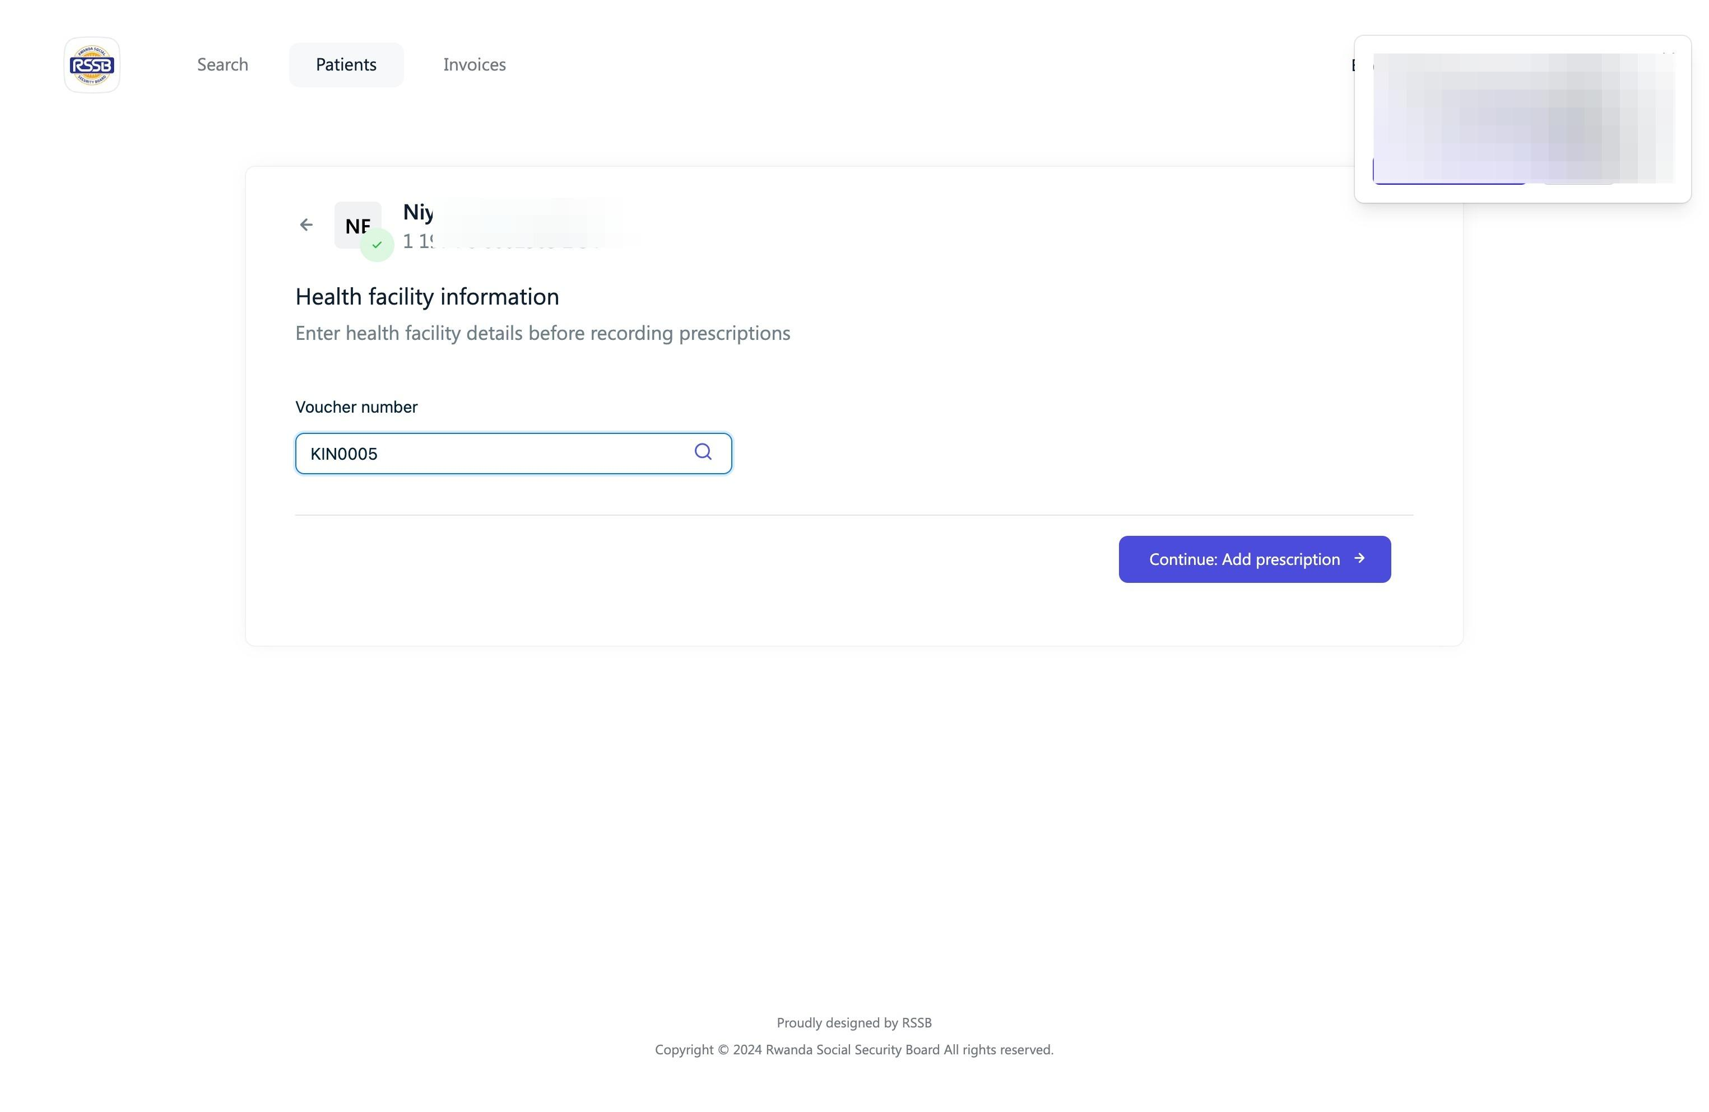The image size is (1709, 1112).
Task: Click the Voucher number label
Action: pyautogui.click(x=356, y=408)
